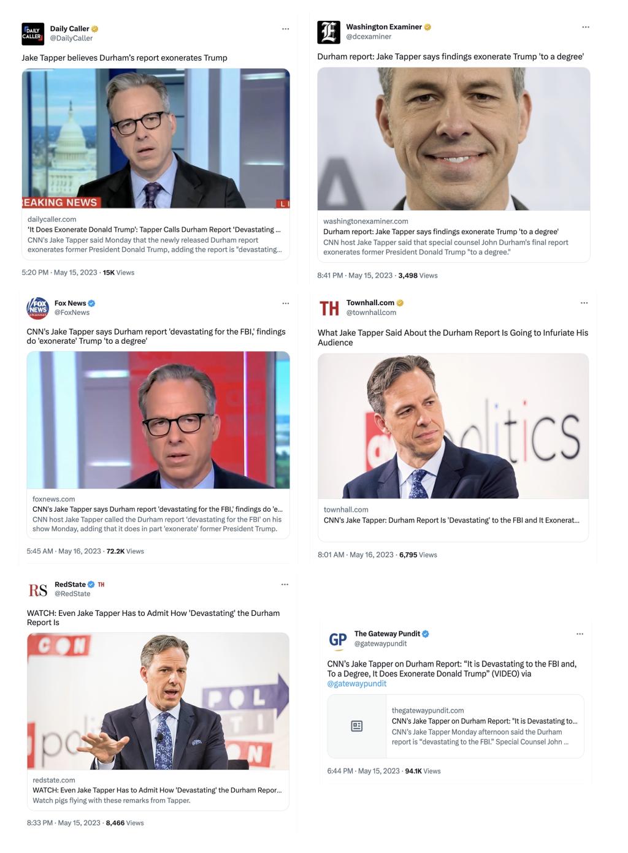Click the RedState RS logo avatar
This screenshot has width=628, height=853.
(x=38, y=590)
